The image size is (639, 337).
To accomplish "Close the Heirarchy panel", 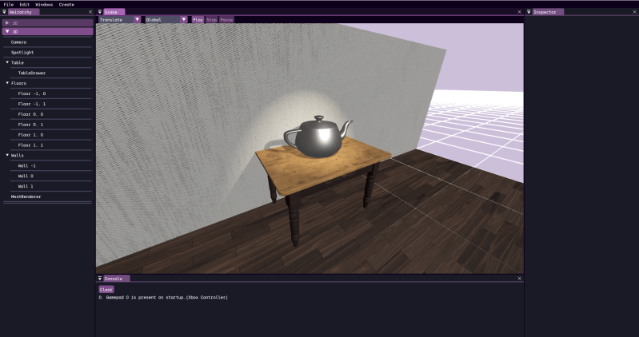I will (x=90, y=12).
